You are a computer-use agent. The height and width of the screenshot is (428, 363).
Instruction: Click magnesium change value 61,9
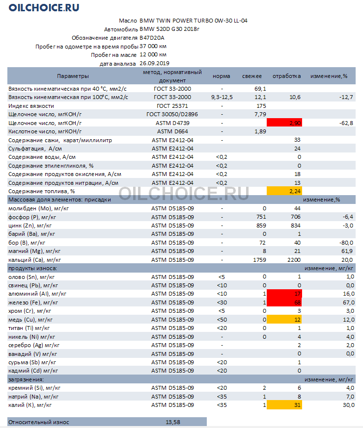347,251
